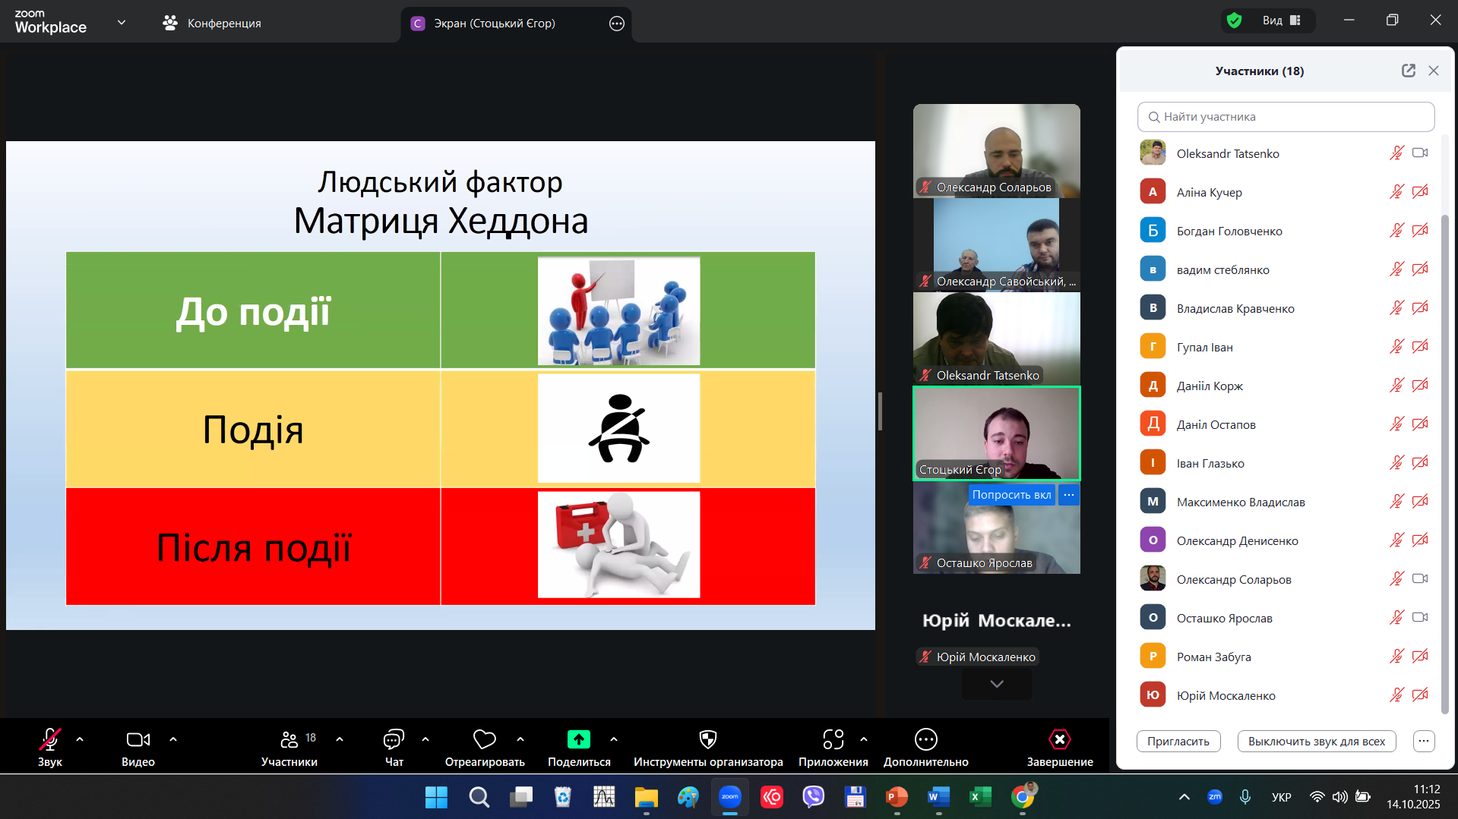Viewport: 1458px width, 819px height.
Task: Toggle Oleksandr Tatsenko's microphone in list
Action: [x=1396, y=153]
